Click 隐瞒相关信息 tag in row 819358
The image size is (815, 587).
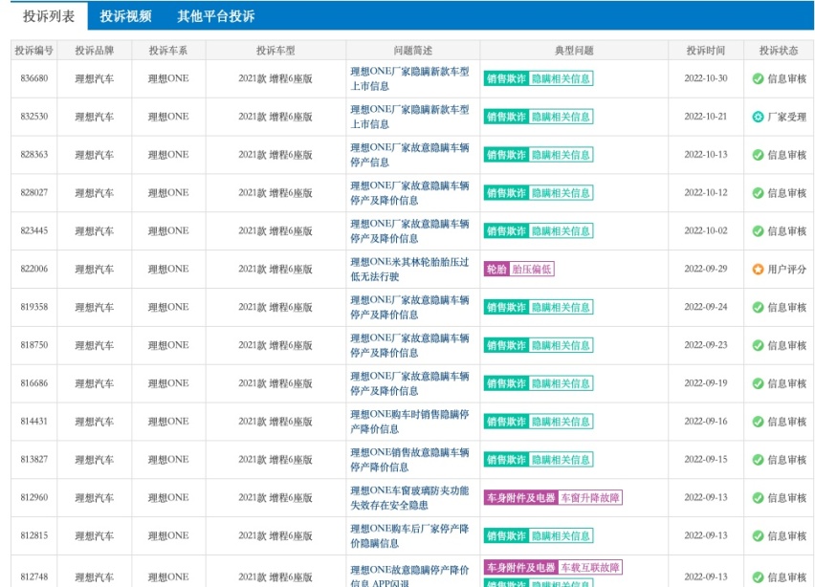pyautogui.click(x=561, y=307)
